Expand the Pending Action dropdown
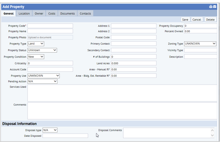 [42, 81]
